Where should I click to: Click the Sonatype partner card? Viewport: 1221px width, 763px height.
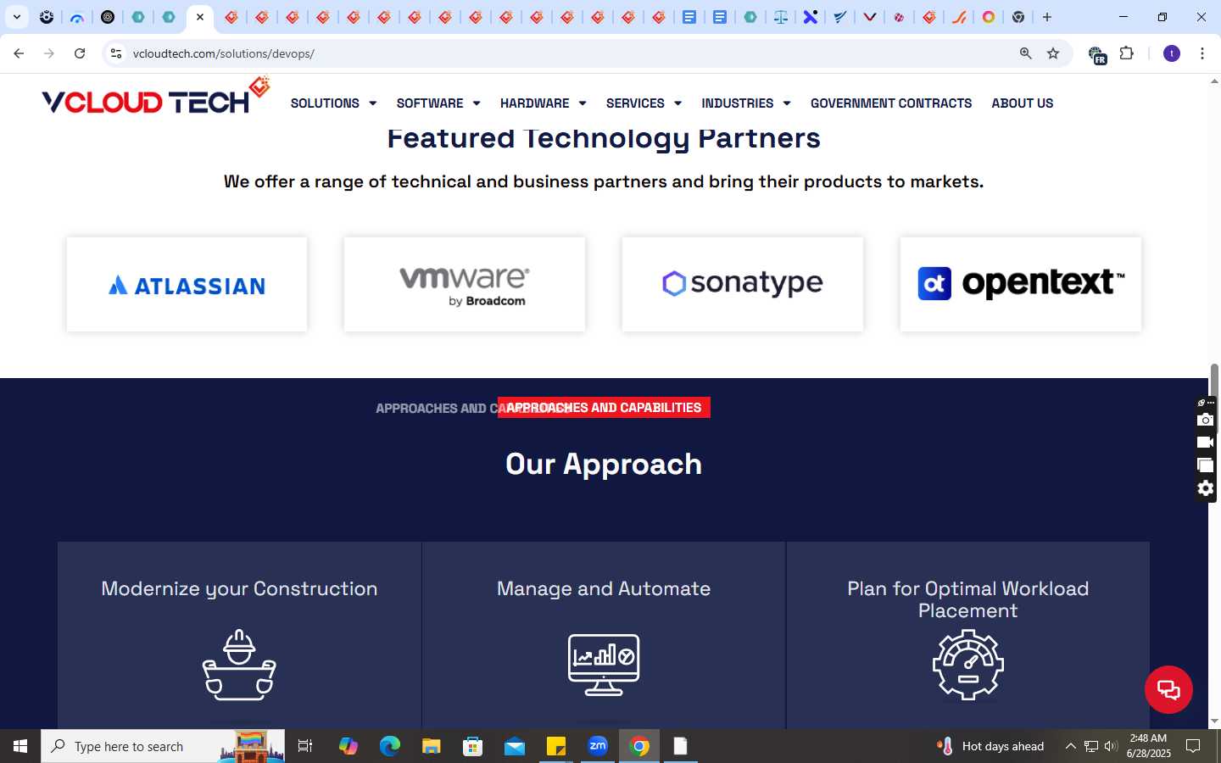point(743,284)
